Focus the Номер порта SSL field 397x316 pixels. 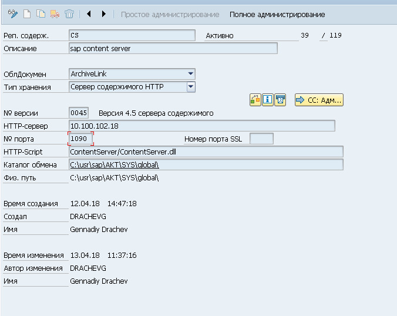[261, 139]
